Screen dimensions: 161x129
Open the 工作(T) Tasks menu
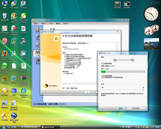click(51, 24)
